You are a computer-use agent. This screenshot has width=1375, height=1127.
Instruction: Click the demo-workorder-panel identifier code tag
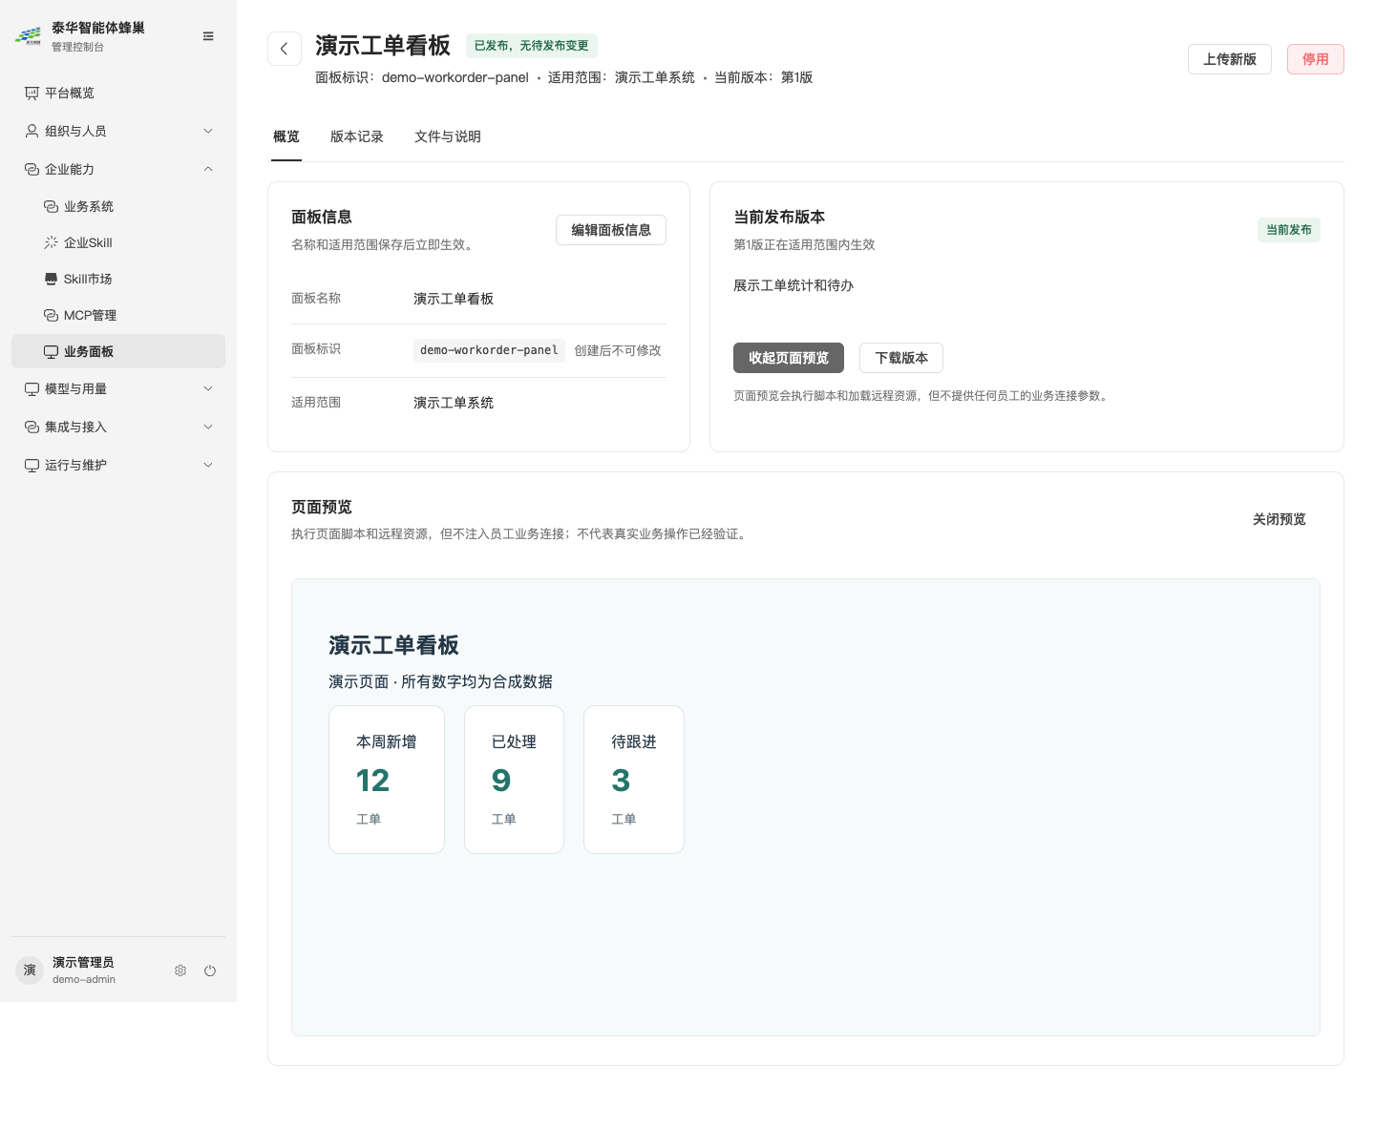[489, 350]
